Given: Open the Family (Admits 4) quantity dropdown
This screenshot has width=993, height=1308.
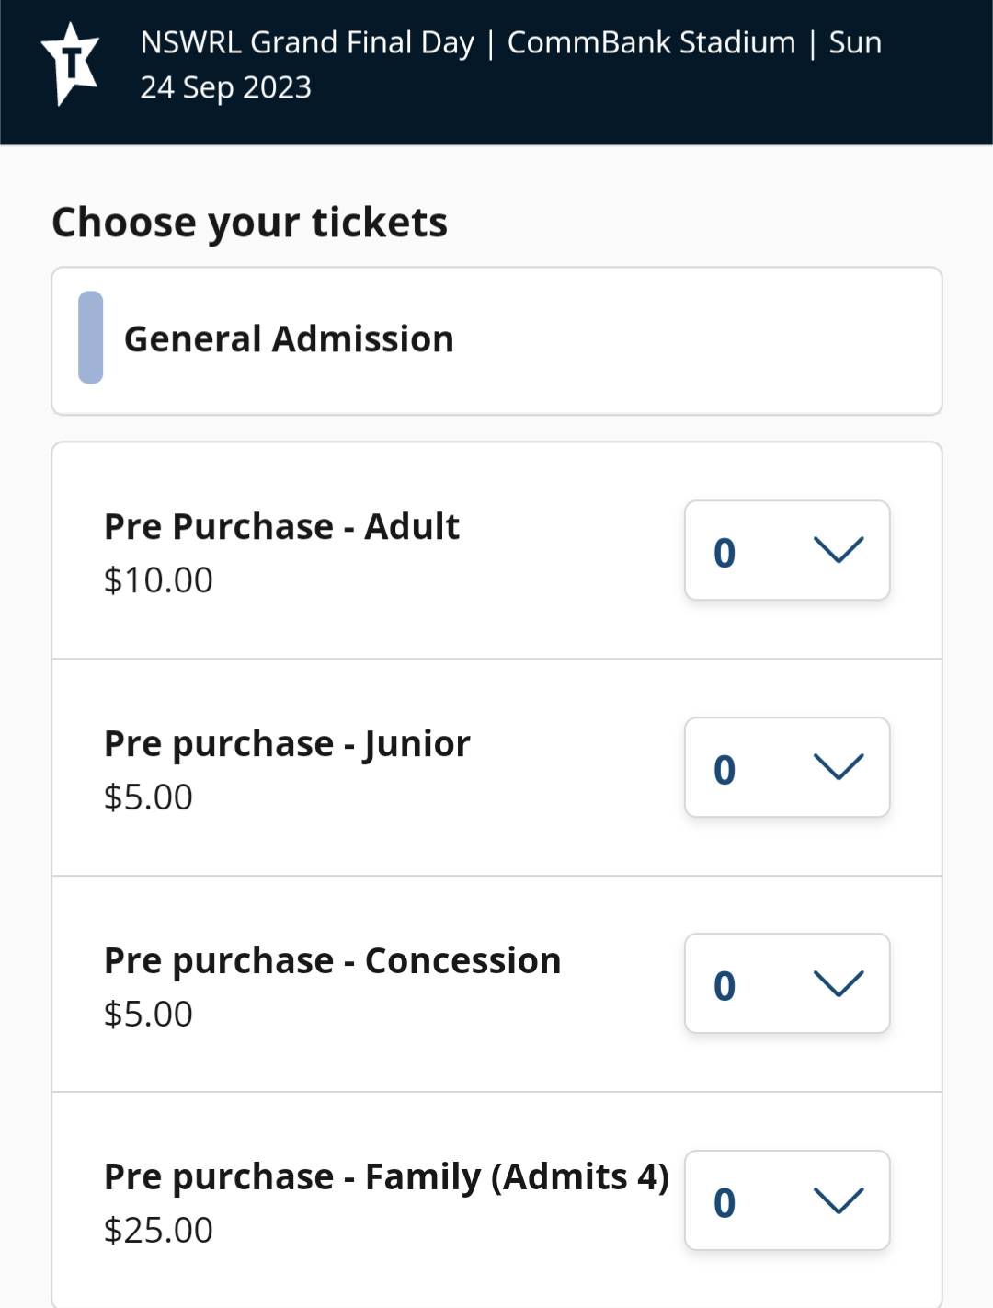Looking at the screenshot, I should pyautogui.click(x=787, y=1200).
